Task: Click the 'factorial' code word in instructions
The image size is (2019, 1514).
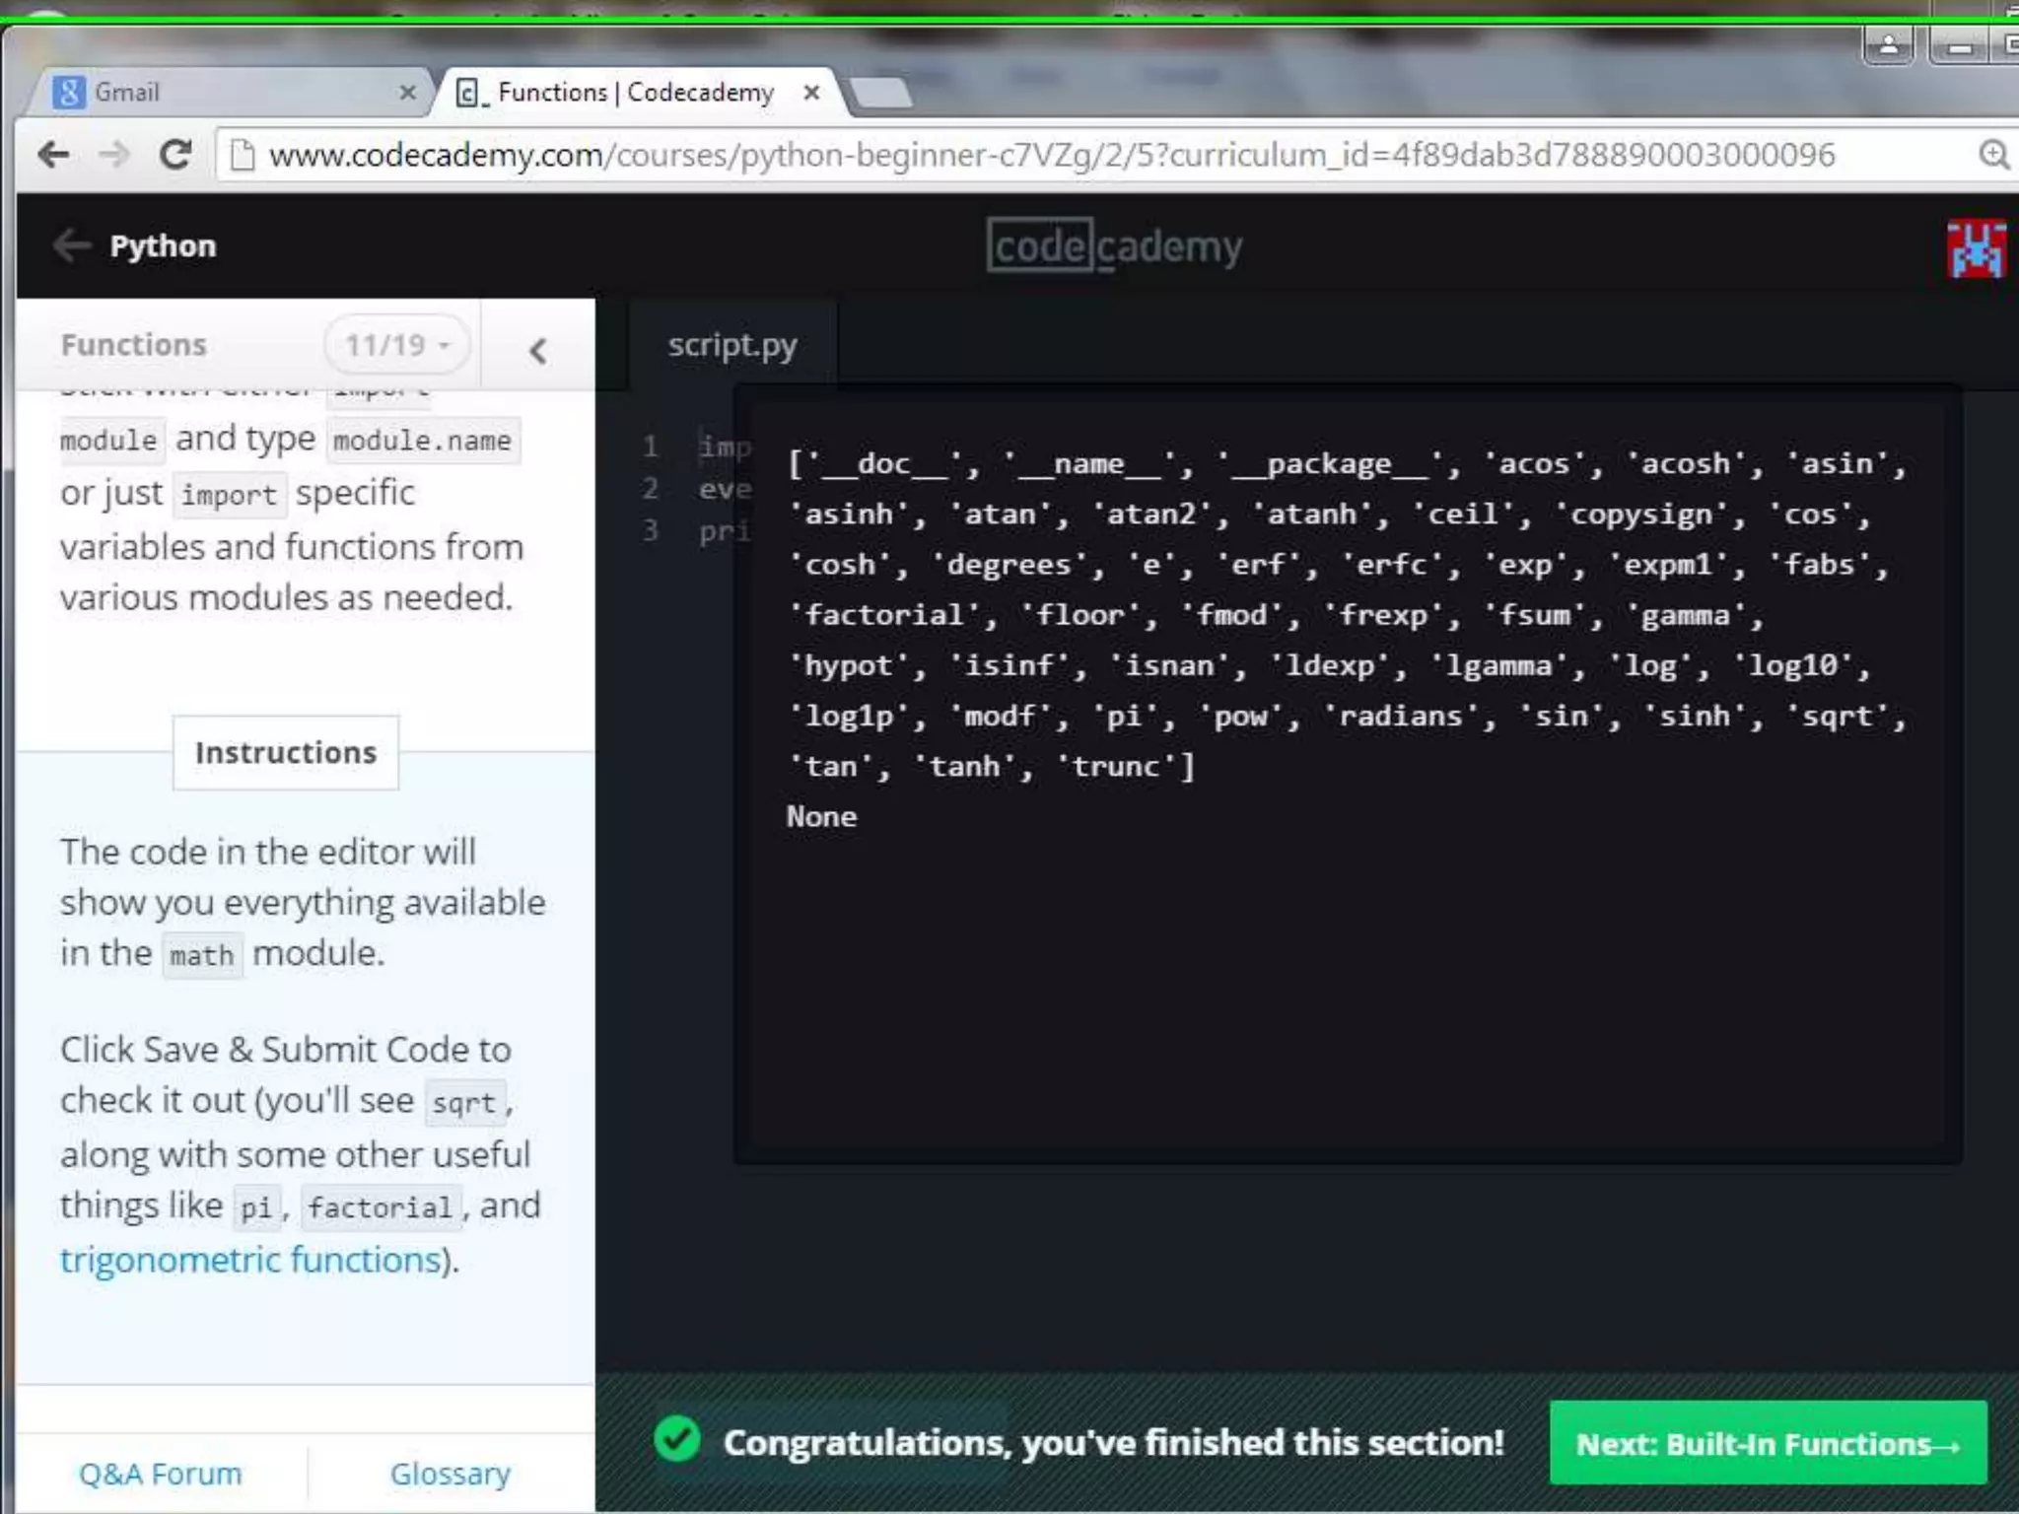Action: 380,1206
